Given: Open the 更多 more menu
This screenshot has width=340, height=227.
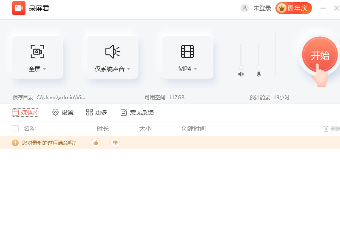Looking at the screenshot, I should click(96, 112).
